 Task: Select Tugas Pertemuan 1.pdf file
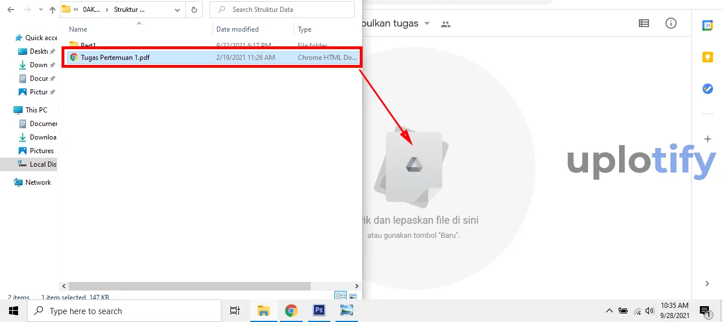pos(115,57)
